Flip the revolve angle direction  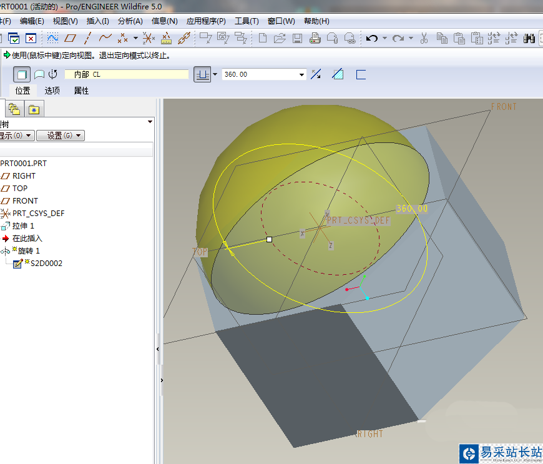[316, 74]
